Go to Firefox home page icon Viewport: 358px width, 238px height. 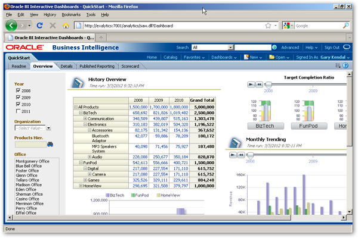point(66,26)
